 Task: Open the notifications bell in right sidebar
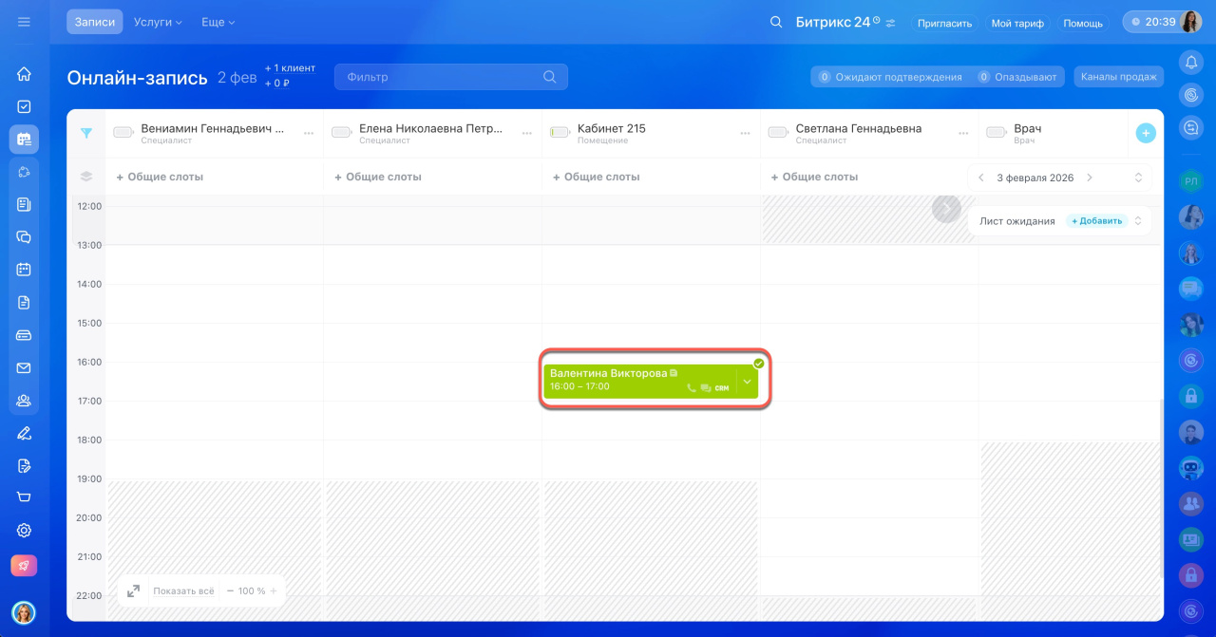pyautogui.click(x=1190, y=63)
